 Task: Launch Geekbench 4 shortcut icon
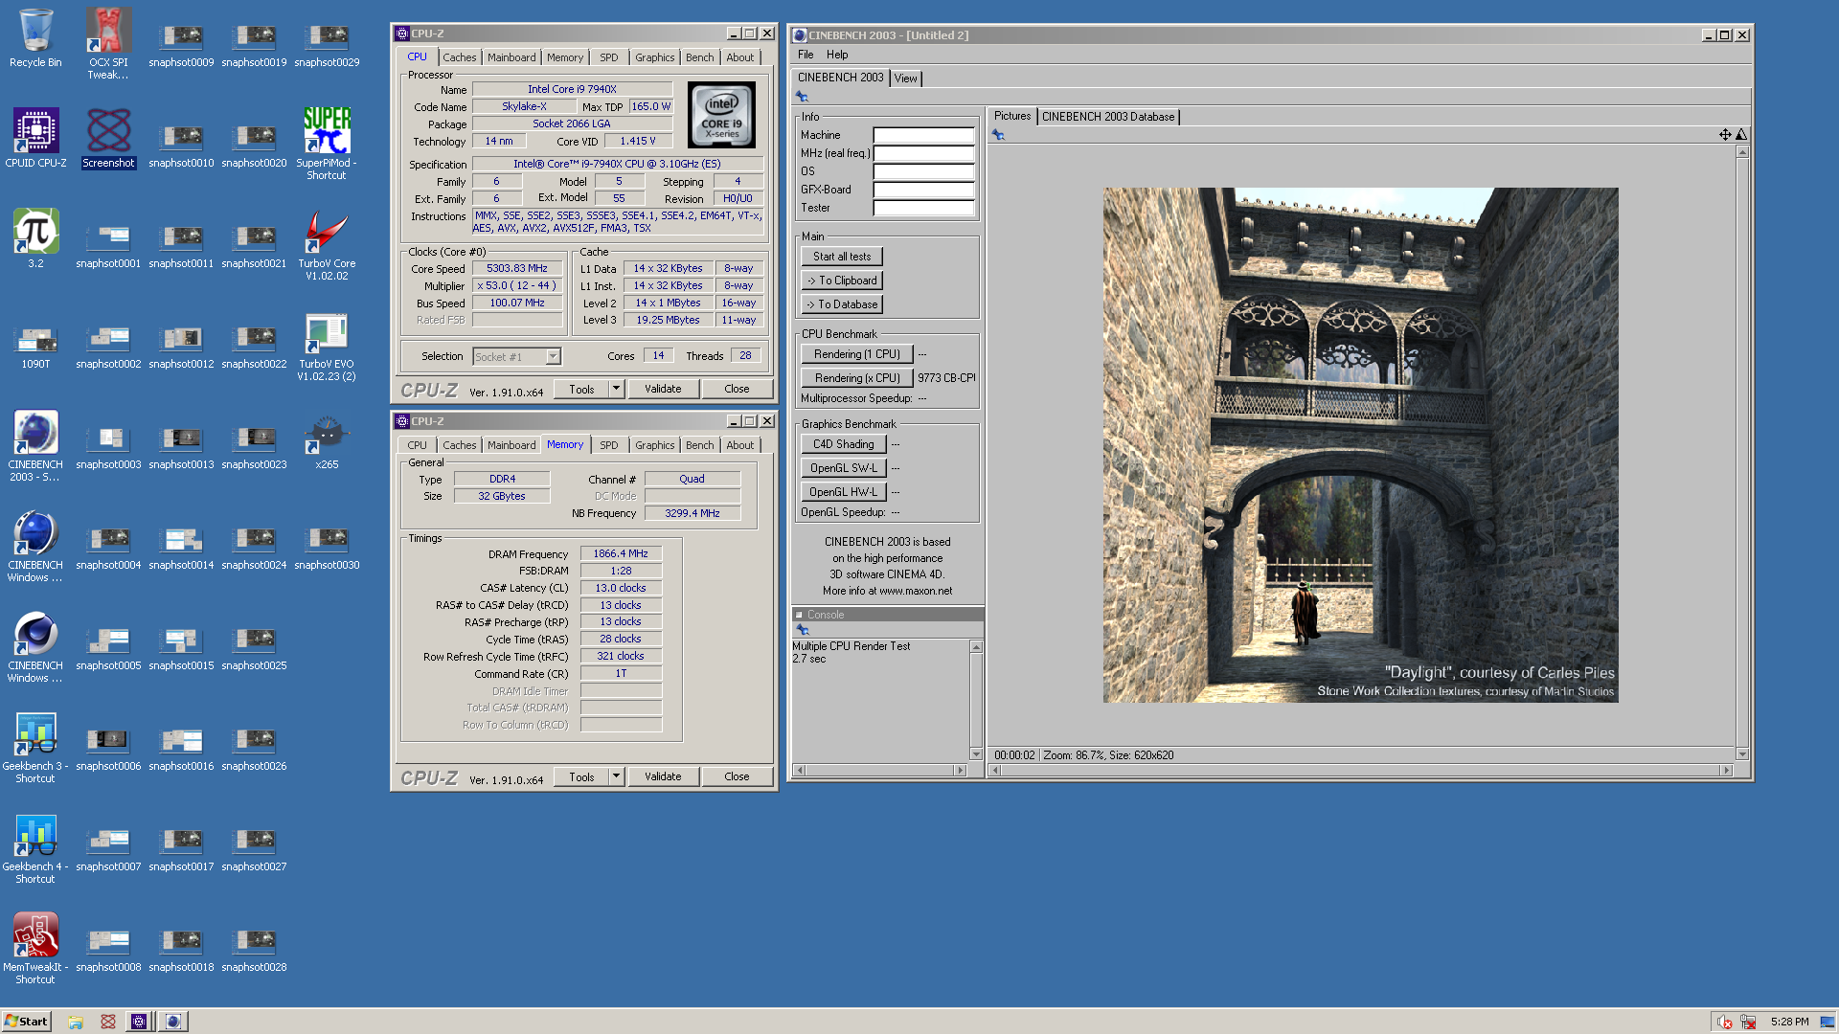point(35,848)
